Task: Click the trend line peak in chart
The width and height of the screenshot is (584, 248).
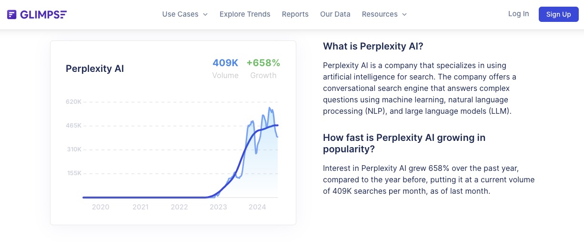Action: click(x=270, y=109)
